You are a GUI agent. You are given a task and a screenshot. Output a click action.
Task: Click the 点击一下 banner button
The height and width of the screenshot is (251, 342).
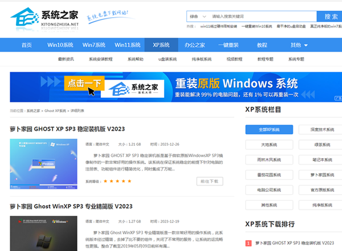84,83
